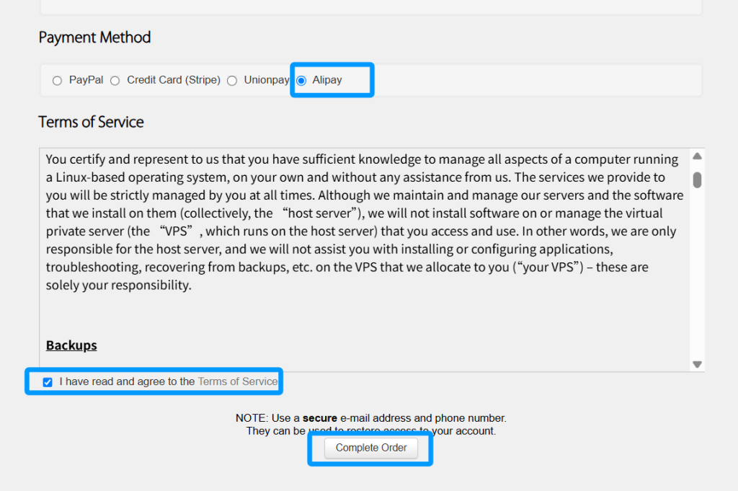Click the terms box scrollbar thumb
Image resolution: width=738 pixels, height=491 pixels.
click(x=697, y=179)
